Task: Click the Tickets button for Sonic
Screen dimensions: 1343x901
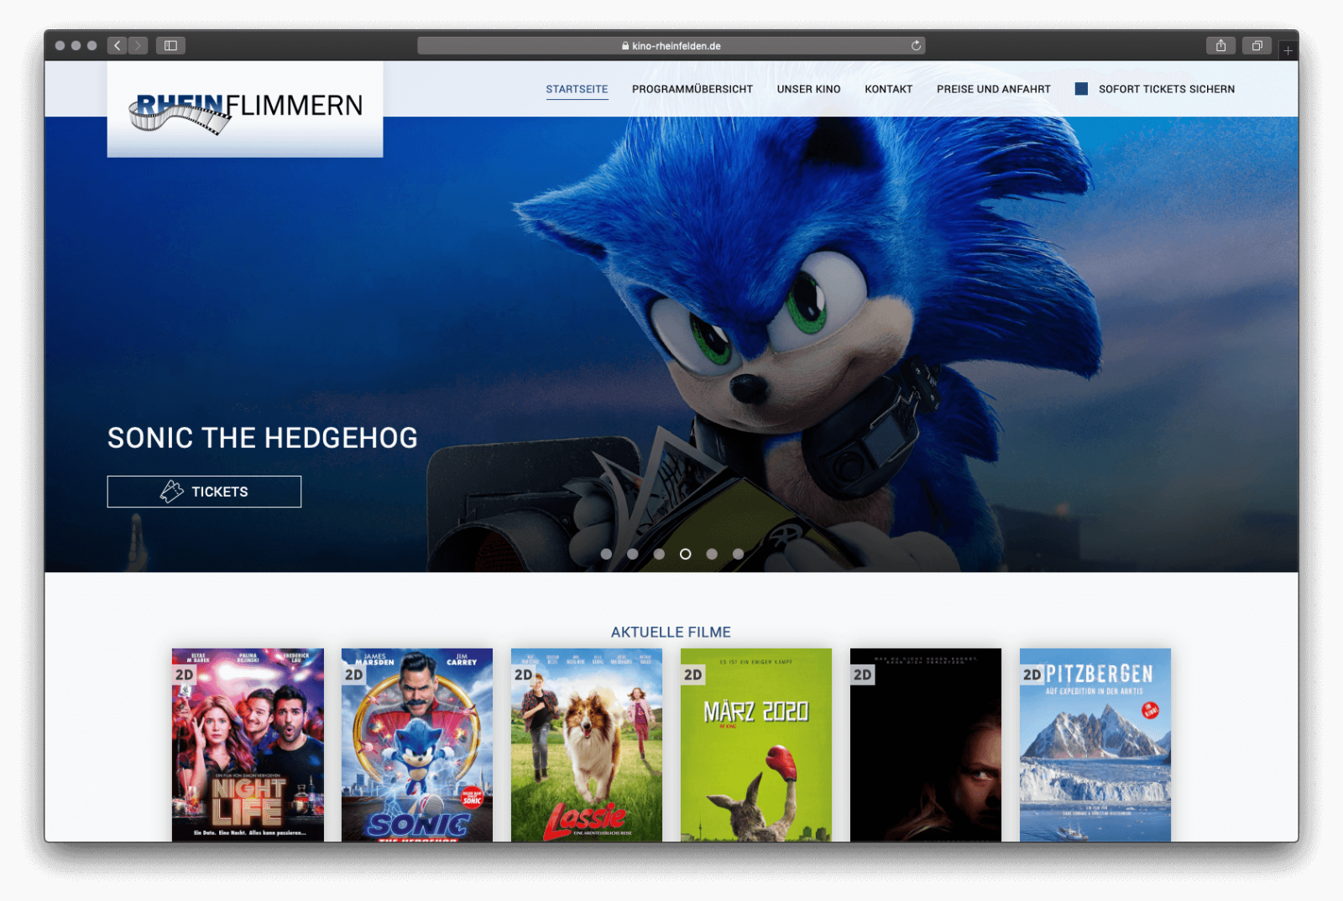Action: 204,492
